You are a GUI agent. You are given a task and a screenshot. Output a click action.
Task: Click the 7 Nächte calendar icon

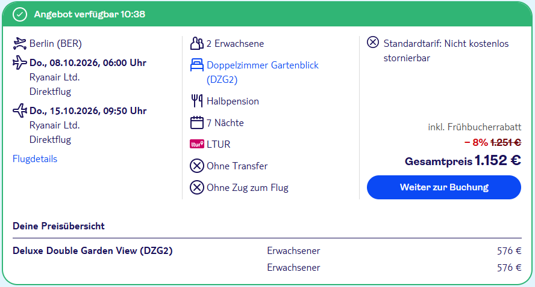[197, 122]
